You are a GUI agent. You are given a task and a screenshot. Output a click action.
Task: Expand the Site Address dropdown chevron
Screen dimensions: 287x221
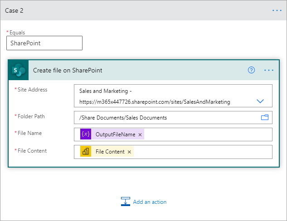click(x=260, y=101)
